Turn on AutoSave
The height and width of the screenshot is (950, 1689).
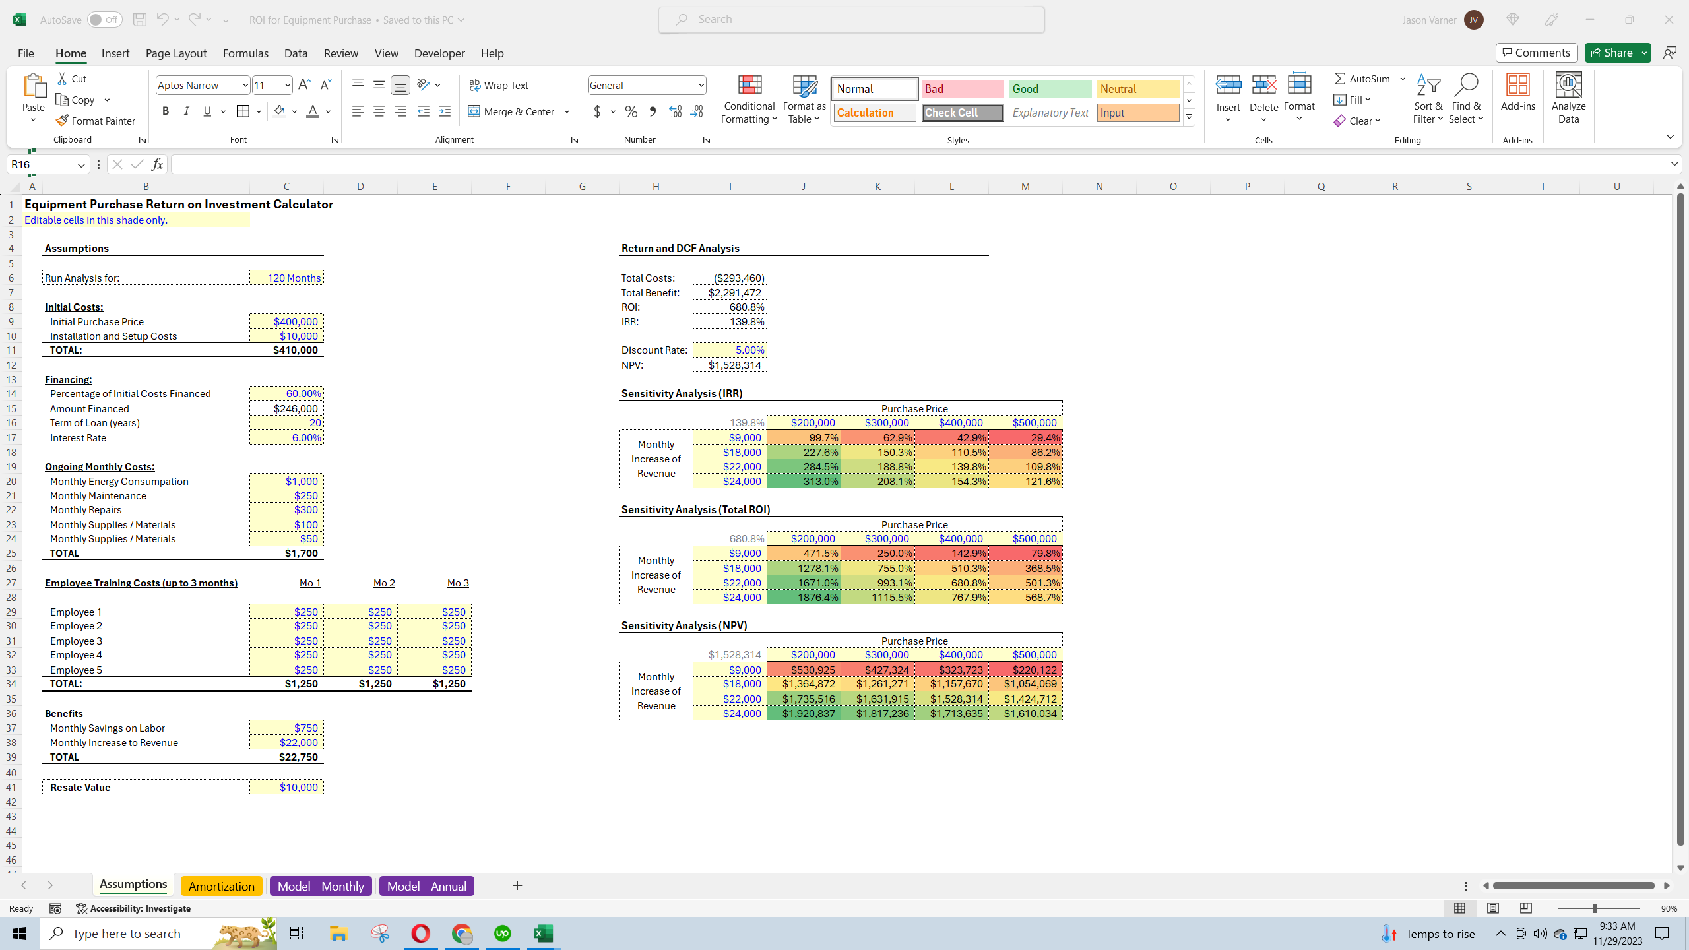[x=104, y=19]
